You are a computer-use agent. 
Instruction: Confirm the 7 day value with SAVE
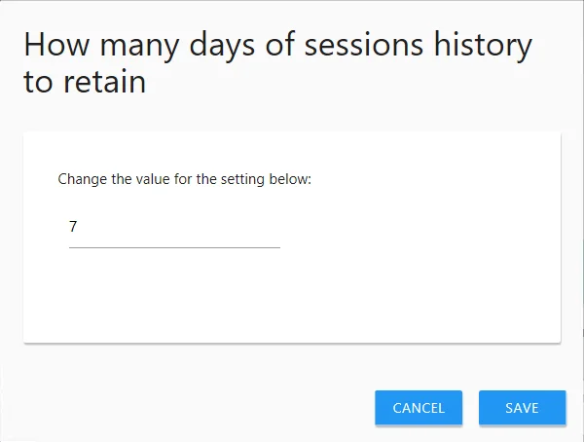click(x=522, y=408)
